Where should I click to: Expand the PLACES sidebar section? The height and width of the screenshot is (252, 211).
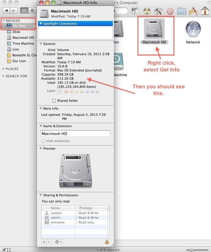pos(3,69)
